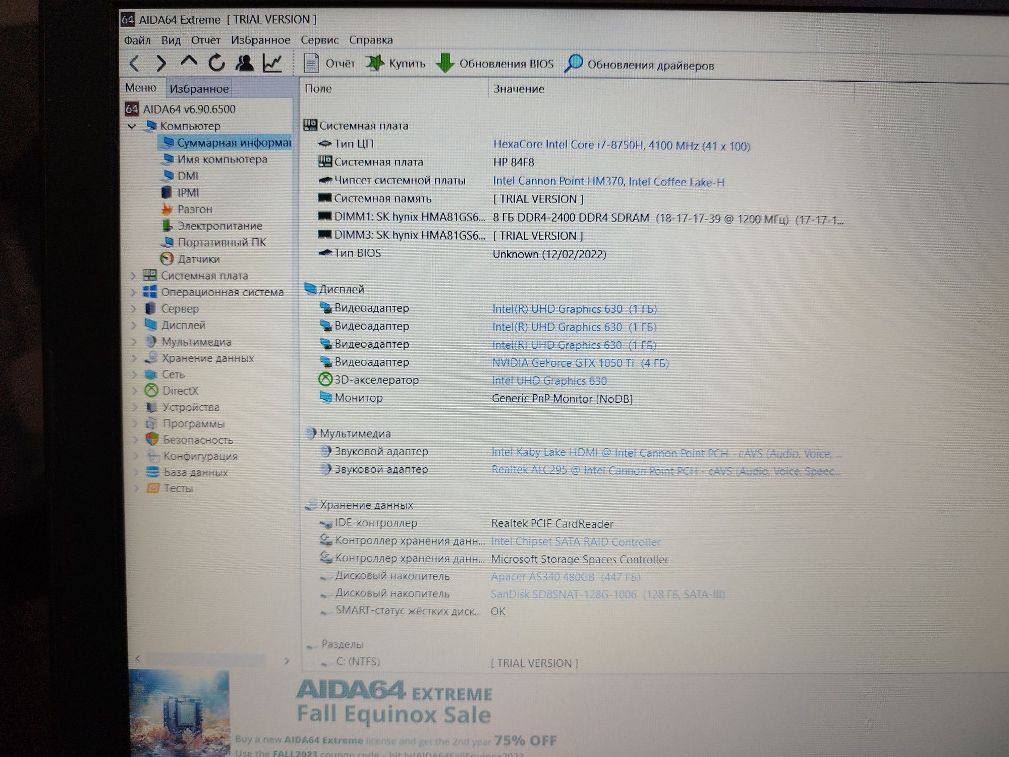Expand the DirectX tree node
The height and width of the screenshot is (757, 1009).
click(134, 391)
